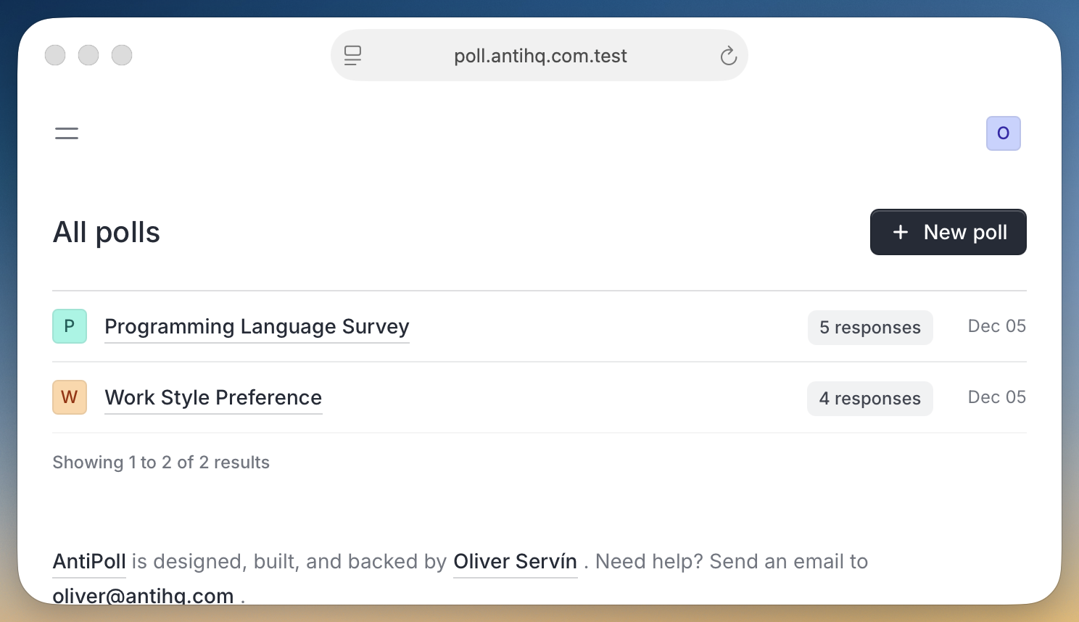1079x622 pixels.
Task: Click the green P poll icon
Action: point(70,326)
